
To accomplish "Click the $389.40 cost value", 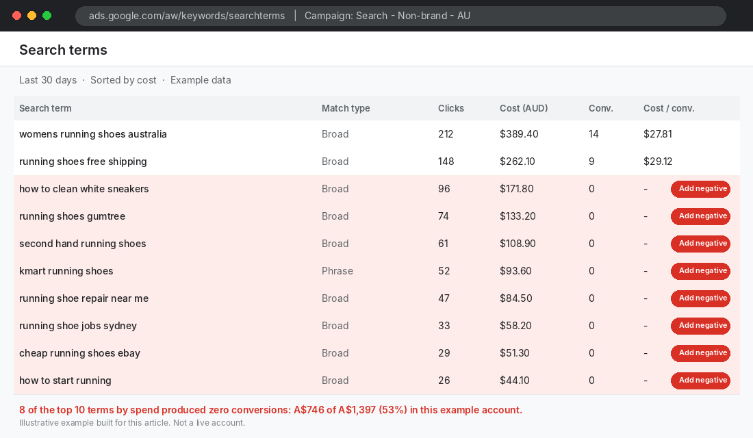I will click(519, 134).
